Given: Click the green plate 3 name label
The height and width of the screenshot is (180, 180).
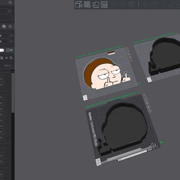Looking at the screenshot, I should [113, 99].
